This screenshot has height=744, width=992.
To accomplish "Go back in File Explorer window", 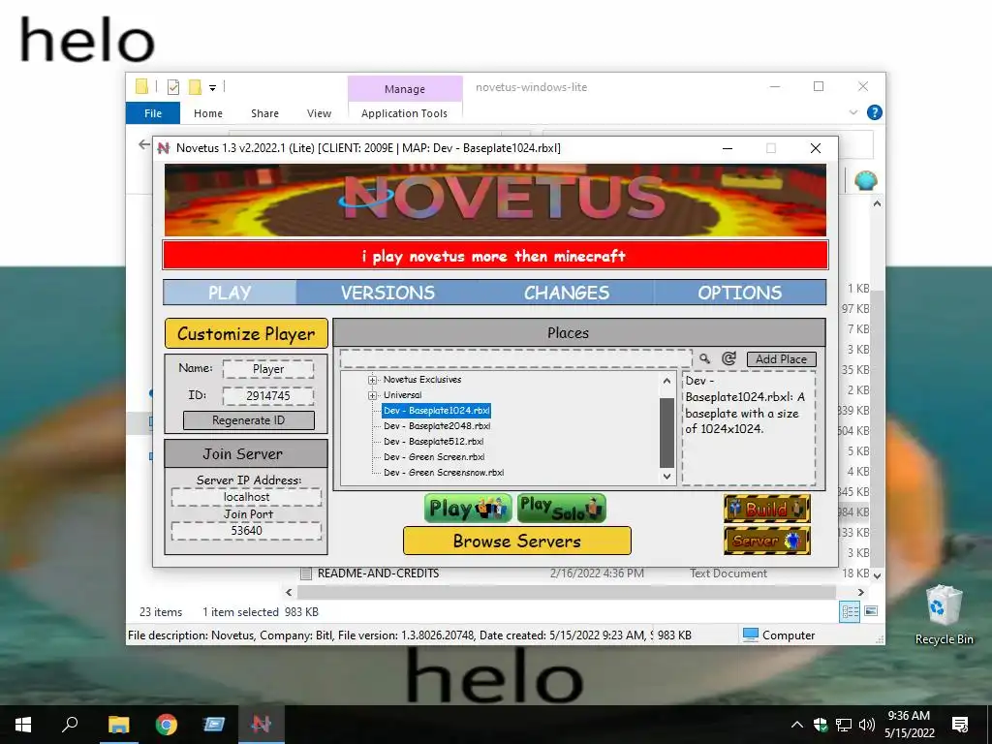I will [x=144, y=145].
